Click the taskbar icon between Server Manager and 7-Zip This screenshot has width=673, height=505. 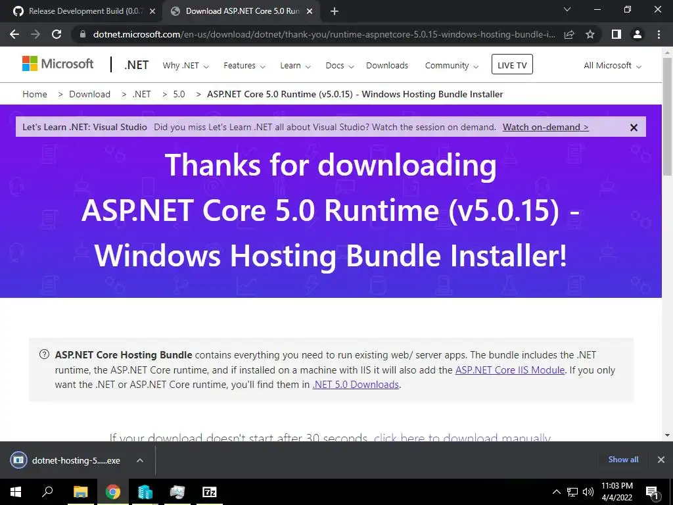[x=177, y=492]
